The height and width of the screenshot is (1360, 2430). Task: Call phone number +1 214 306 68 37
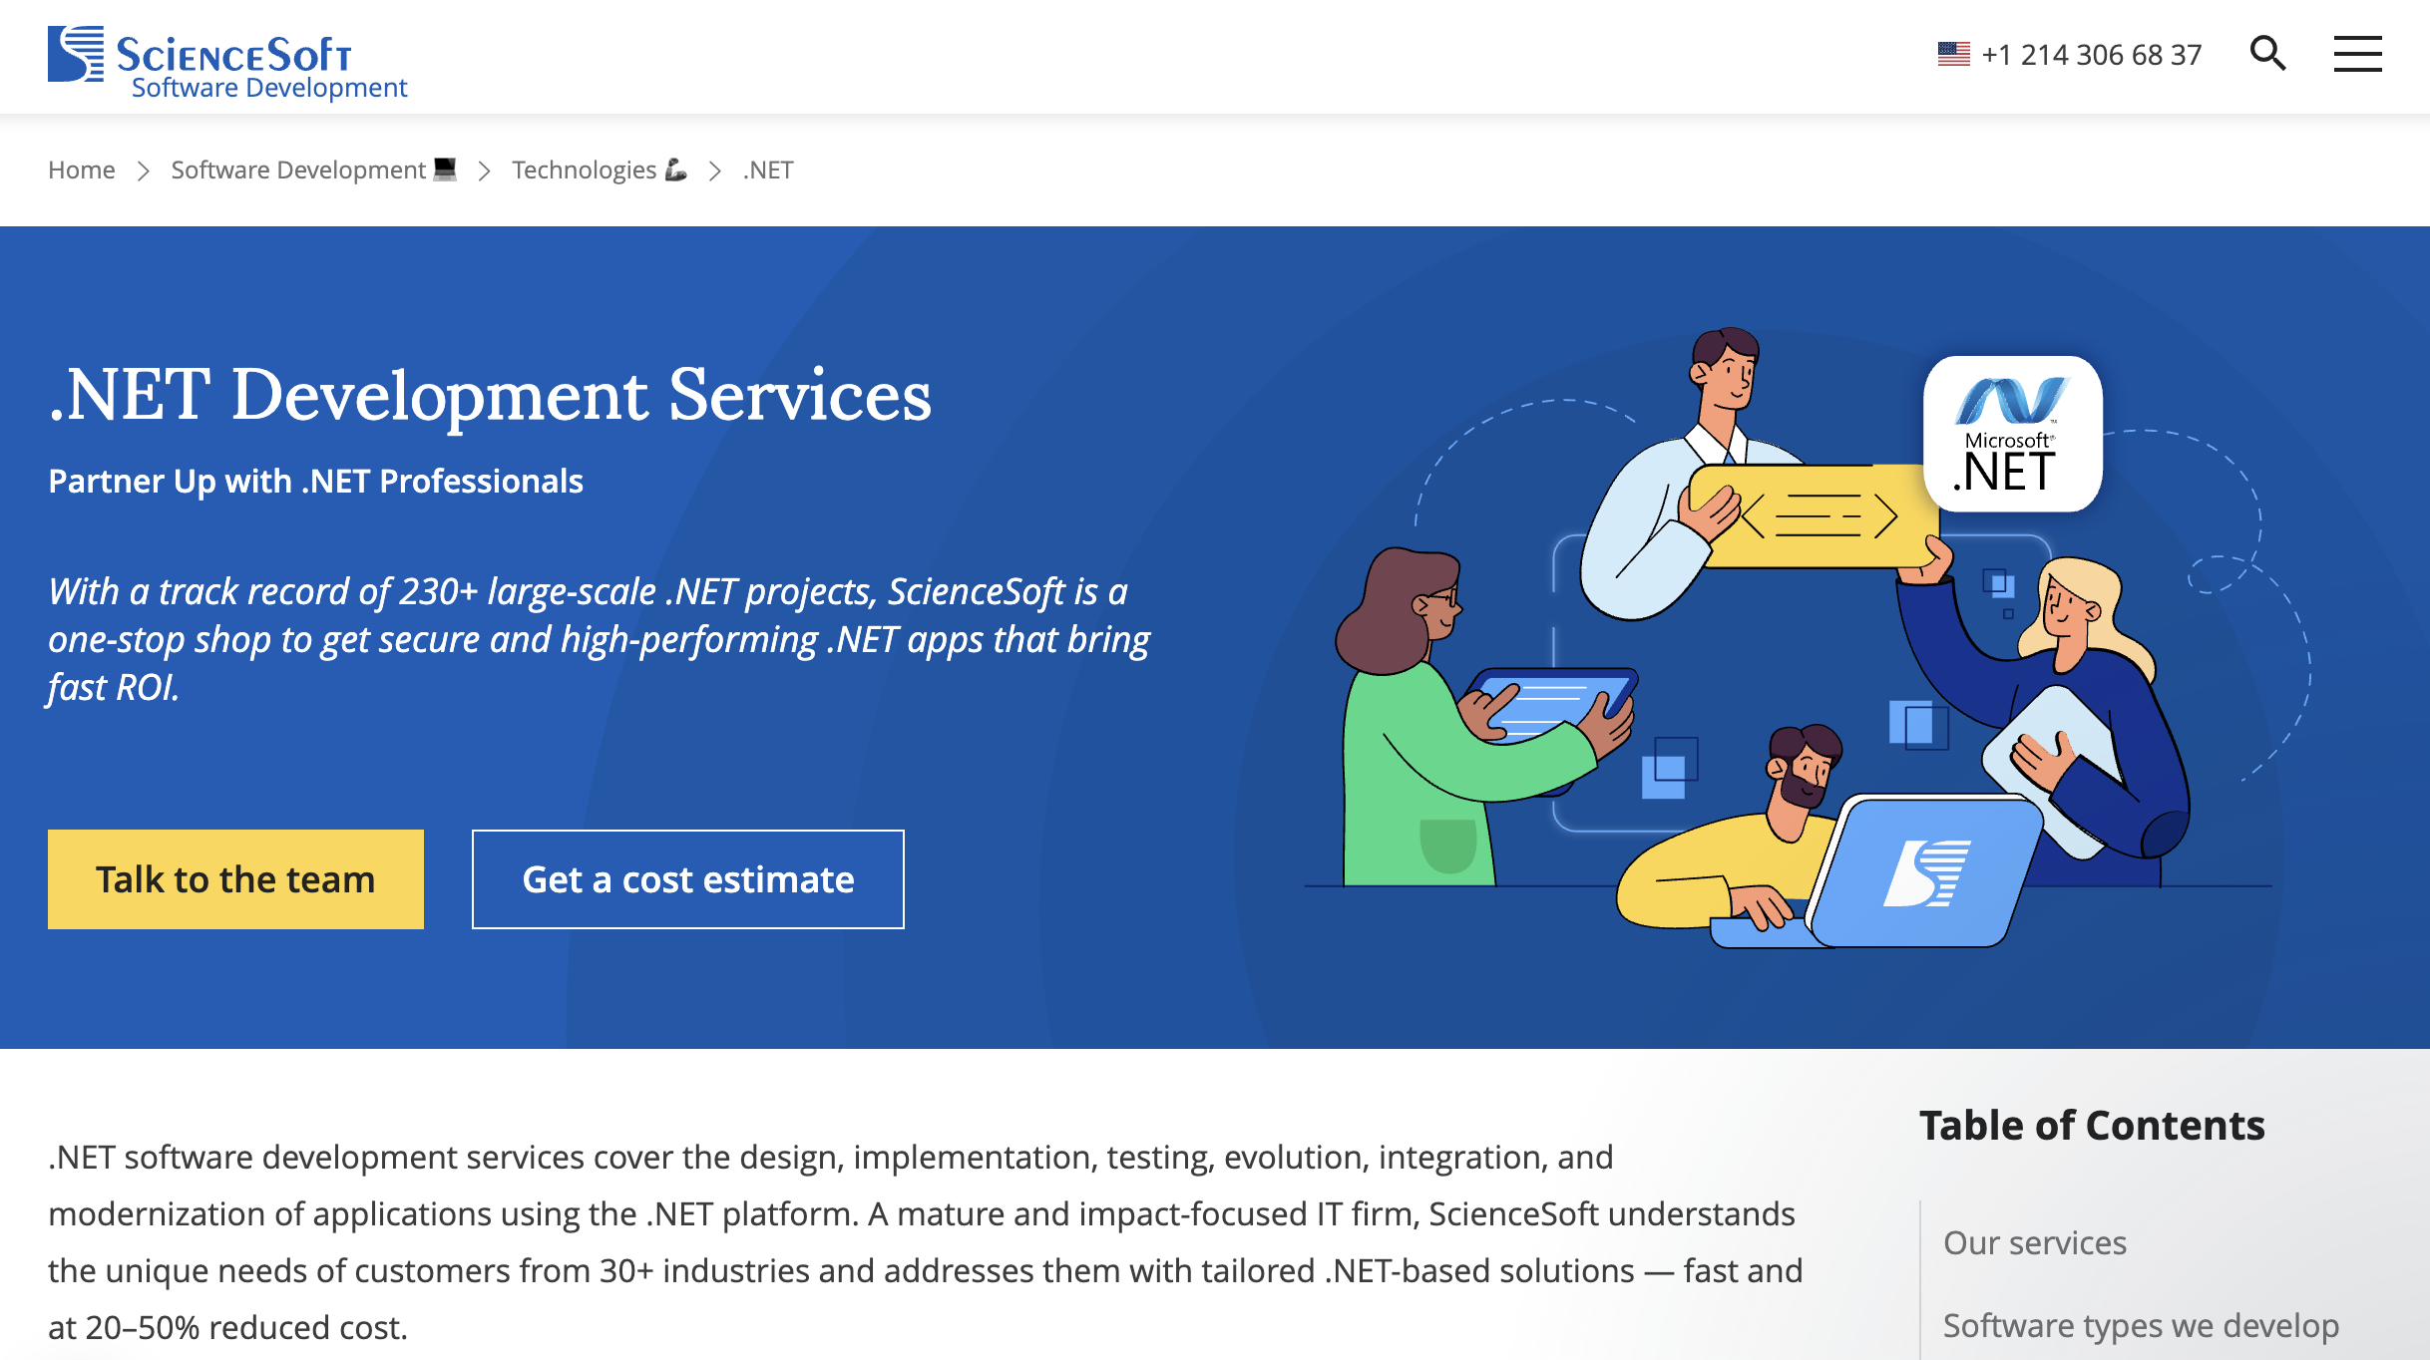(2091, 54)
